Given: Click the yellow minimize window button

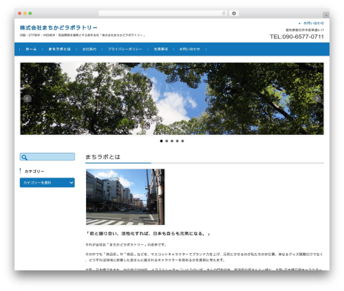Looking at the screenshot, I should pos(25,13).
